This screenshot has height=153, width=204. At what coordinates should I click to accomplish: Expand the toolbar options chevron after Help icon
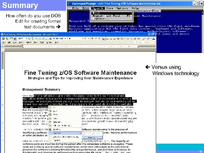[x=32, y=39]
